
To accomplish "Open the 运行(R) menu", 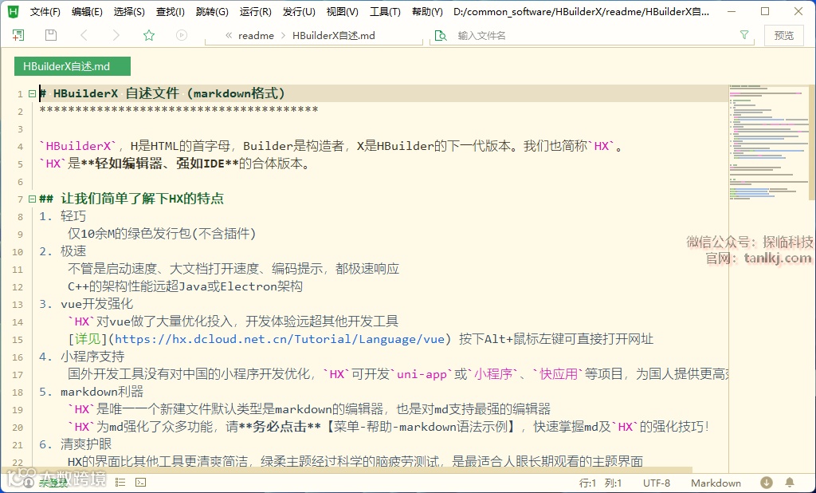I will (256, 11).
